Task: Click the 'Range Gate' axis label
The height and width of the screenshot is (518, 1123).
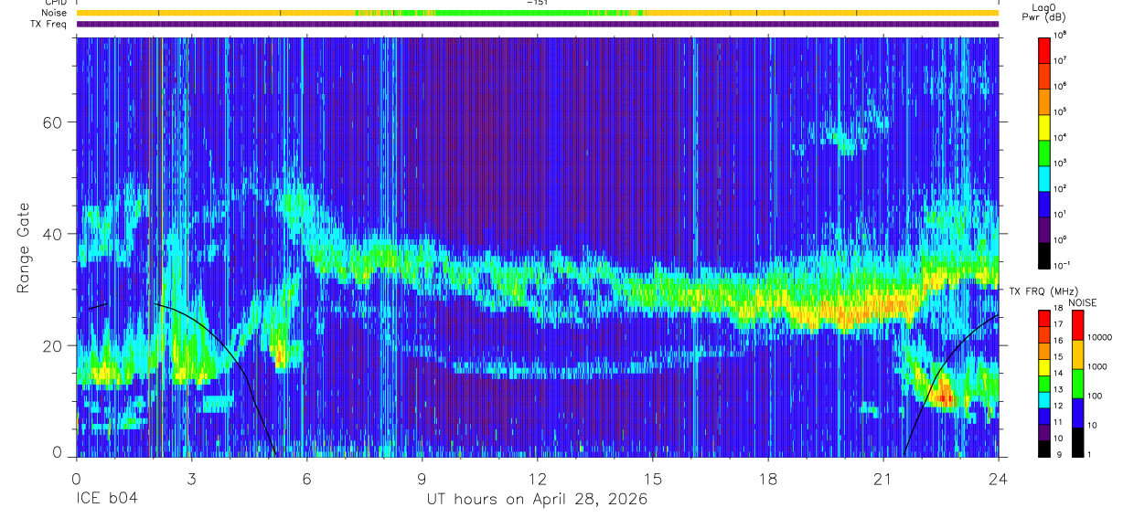Action: point(22,248)
